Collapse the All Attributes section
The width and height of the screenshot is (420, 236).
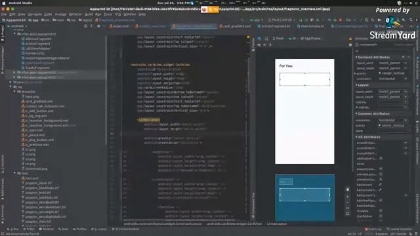point(356,137)
